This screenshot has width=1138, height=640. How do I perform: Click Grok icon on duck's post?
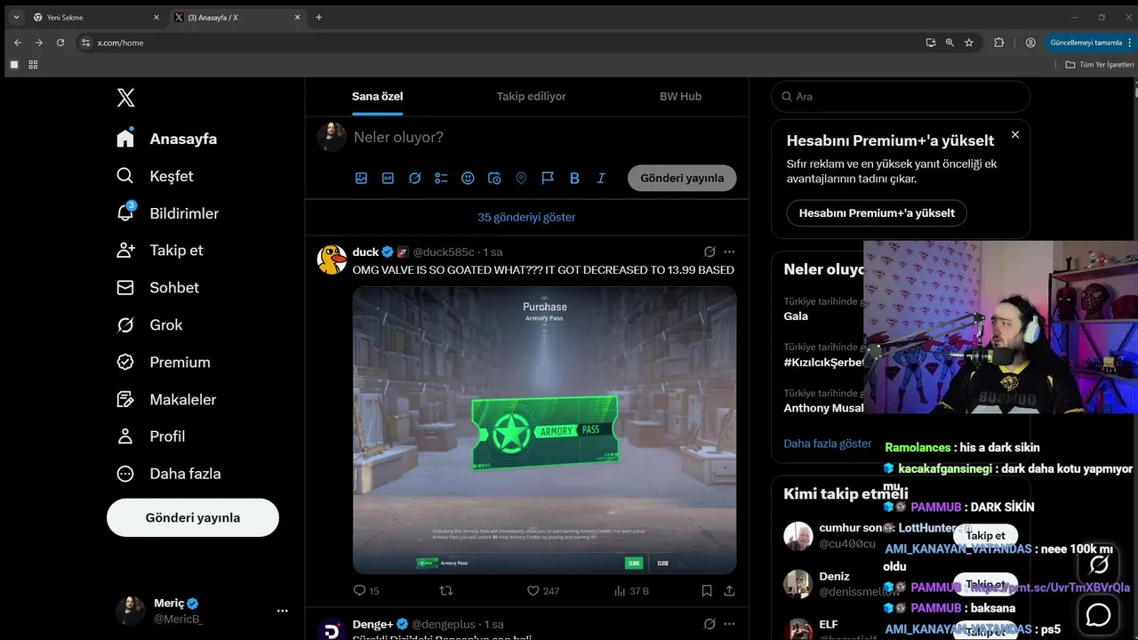[709, 252]
